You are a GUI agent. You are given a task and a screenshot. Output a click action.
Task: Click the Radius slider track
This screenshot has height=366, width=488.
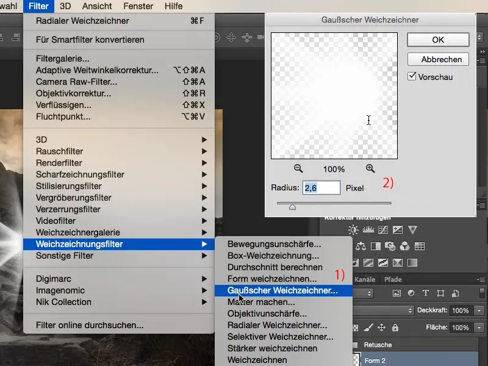(x=334, y=203)
